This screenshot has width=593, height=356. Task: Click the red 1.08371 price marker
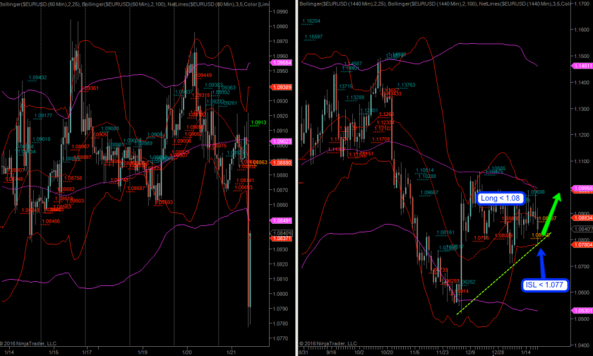tap(282, 239)
